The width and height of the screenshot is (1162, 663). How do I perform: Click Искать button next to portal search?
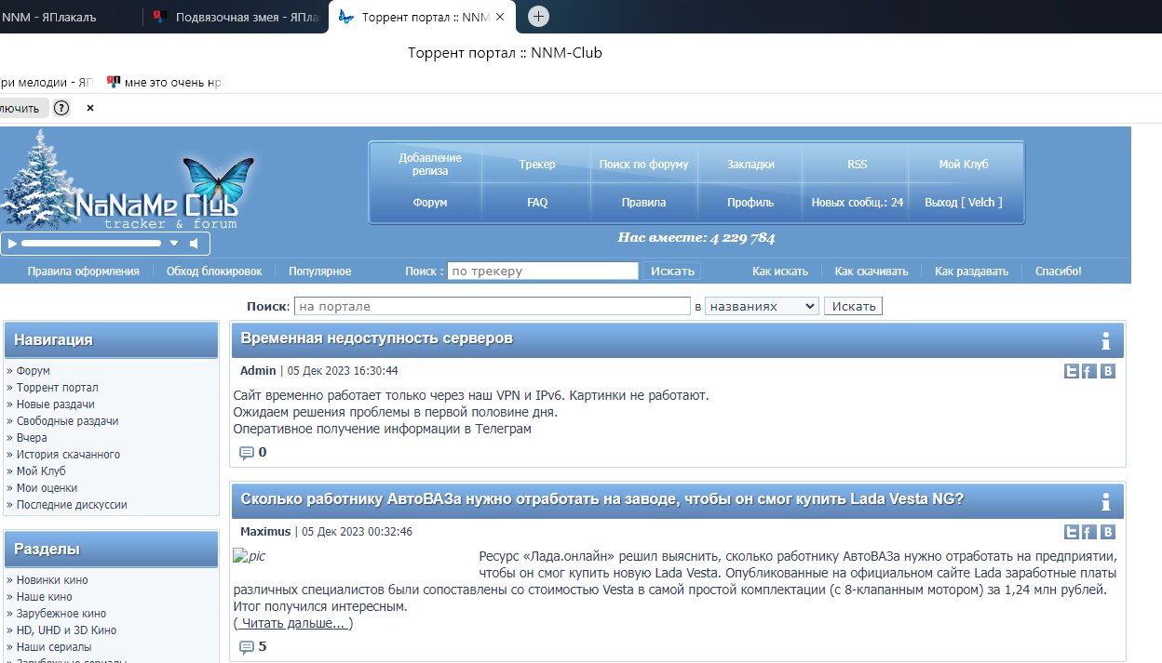852,306
